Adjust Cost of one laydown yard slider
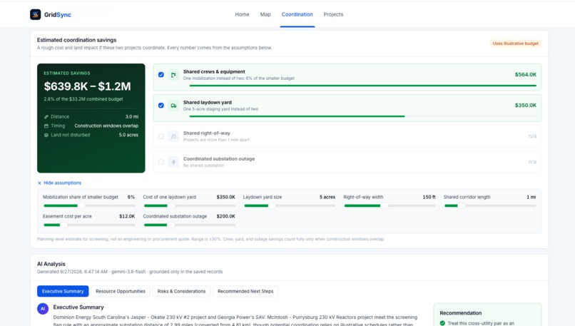575x326 pixels. [189, 205]
